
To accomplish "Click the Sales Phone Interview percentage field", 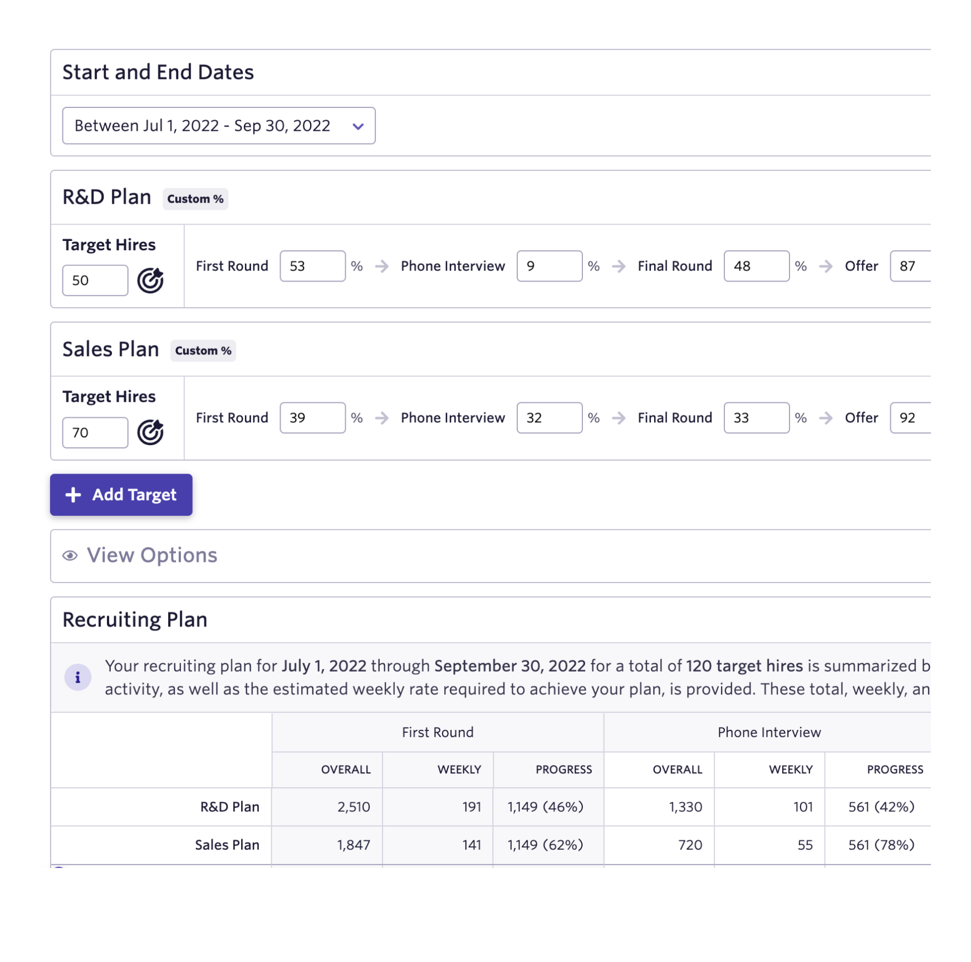I will click(550, 418).
